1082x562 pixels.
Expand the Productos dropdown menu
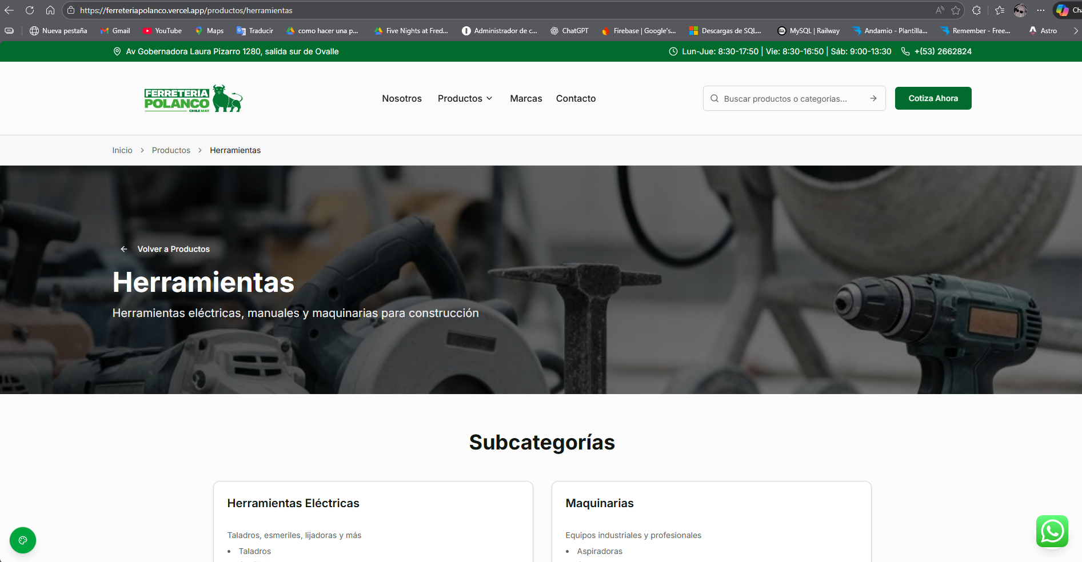pos(465,98)
